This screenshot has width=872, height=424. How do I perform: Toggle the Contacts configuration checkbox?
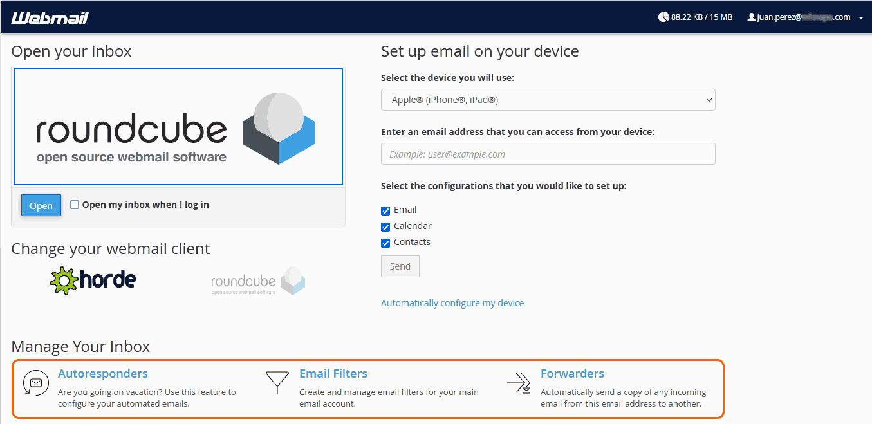tap(385, 243)
